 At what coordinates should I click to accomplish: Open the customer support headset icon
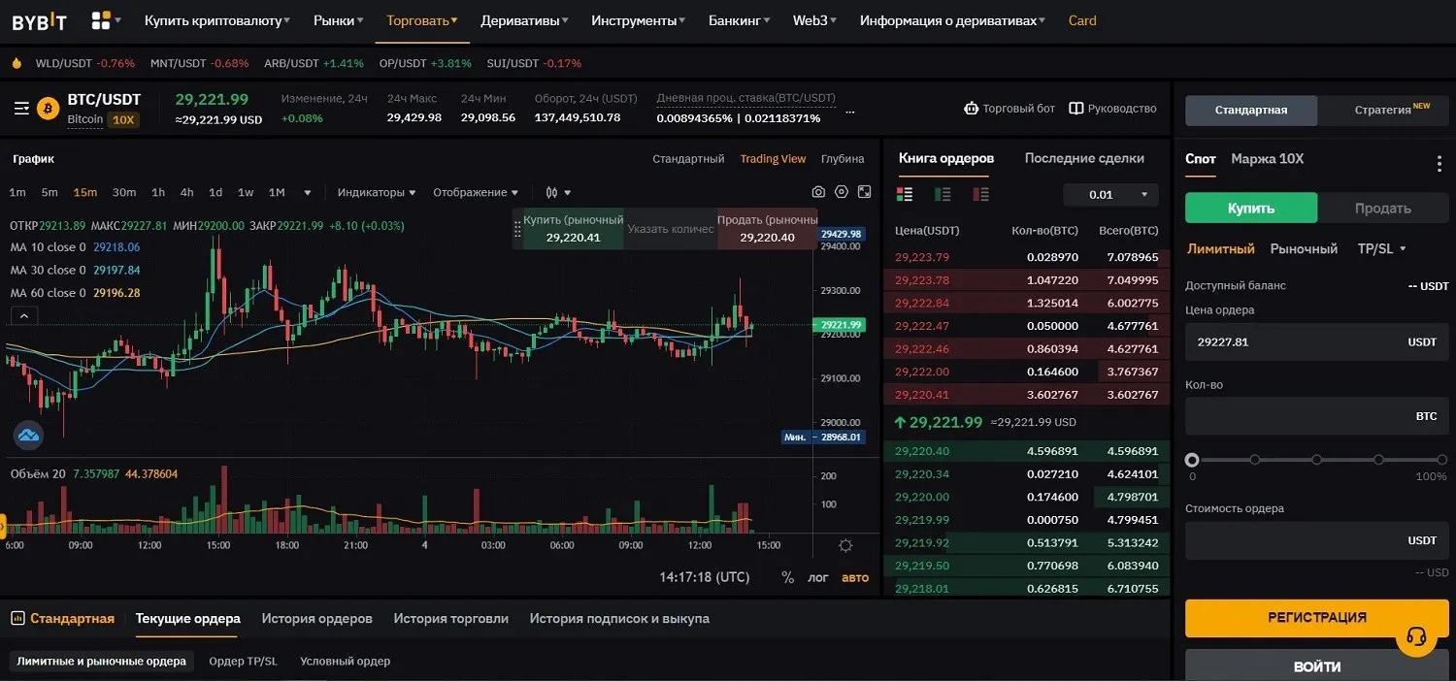[x=1416, y=637]
